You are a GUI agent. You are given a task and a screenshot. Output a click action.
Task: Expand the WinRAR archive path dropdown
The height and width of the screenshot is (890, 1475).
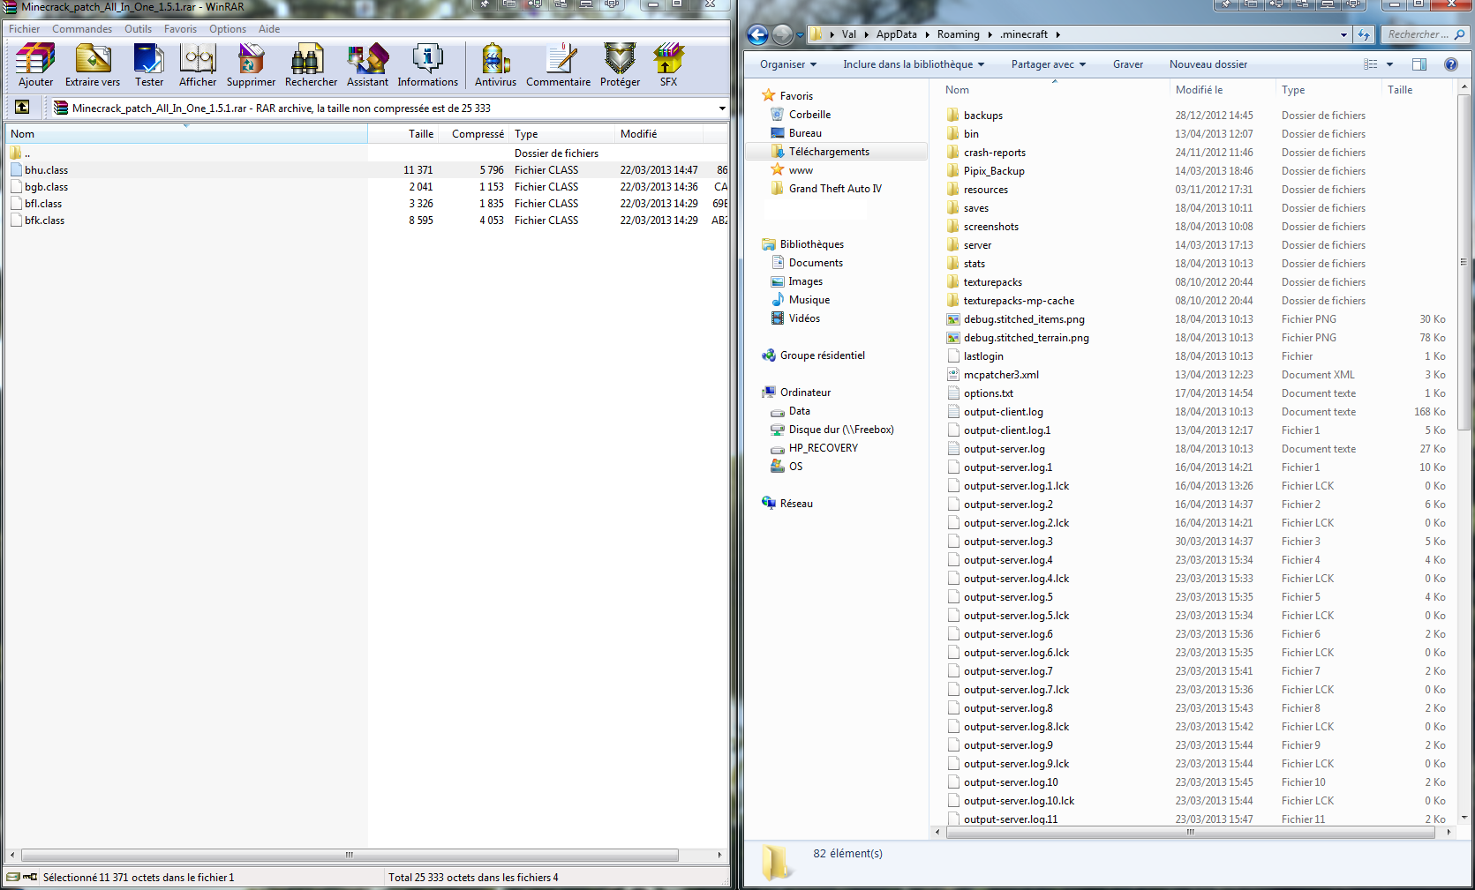click(722, 108)
